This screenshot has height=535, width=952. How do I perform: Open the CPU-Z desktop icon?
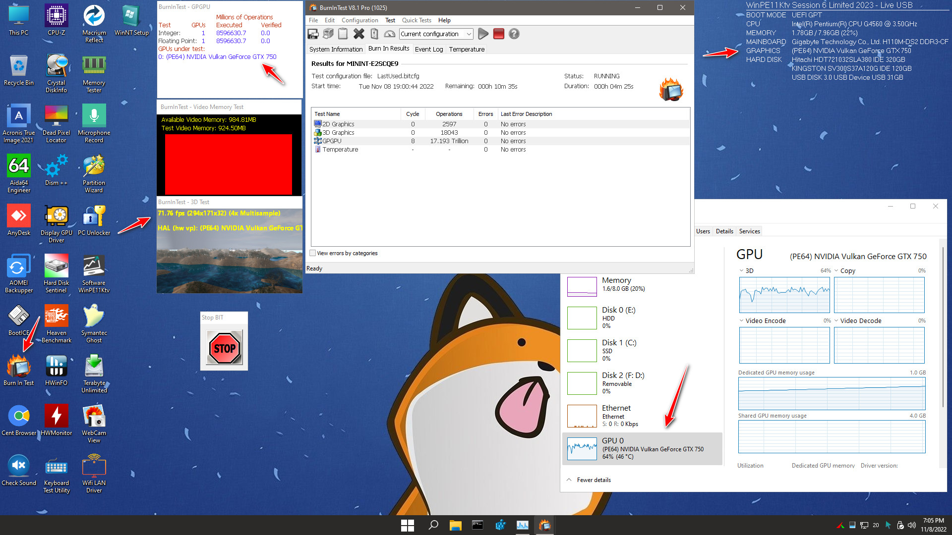56,20
